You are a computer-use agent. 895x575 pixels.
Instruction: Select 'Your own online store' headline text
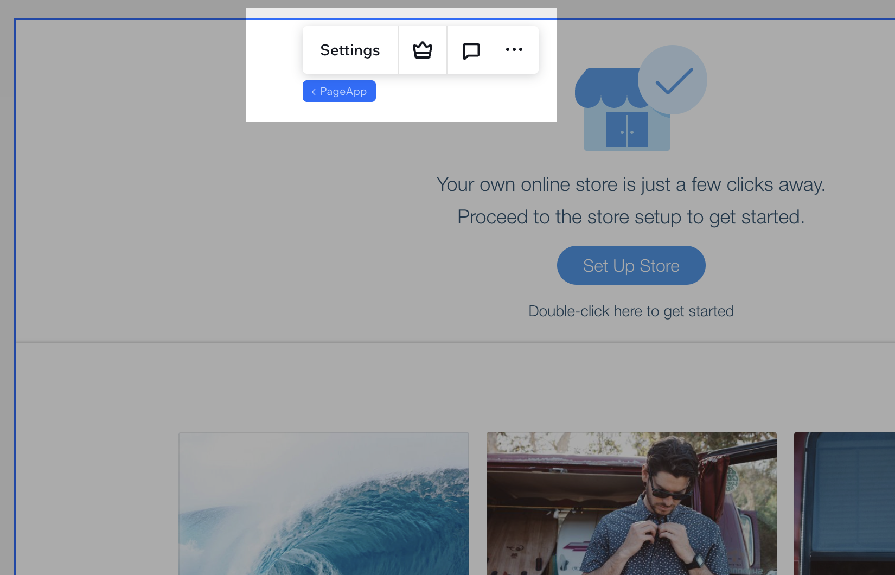(x=630, y=184)
